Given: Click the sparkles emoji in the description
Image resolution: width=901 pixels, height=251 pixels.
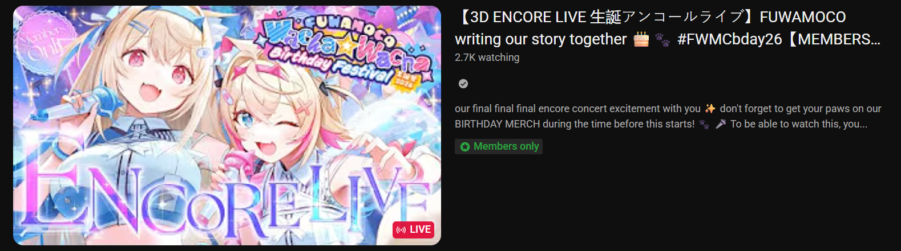Looking at the screenshot, I should (x=710, y=109).
